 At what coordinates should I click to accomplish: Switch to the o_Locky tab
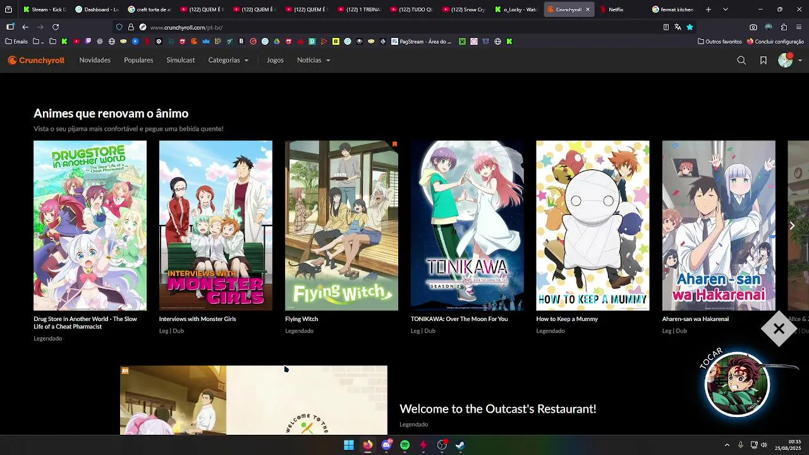(516, 9)
